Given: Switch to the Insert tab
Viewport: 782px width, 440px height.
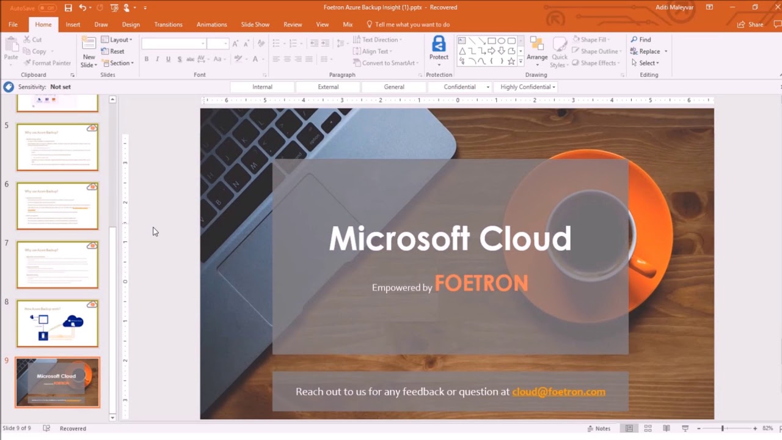Looking at the screenshot, I should point(73,24).
